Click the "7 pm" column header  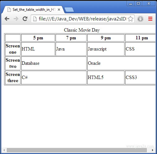(71, 38)
